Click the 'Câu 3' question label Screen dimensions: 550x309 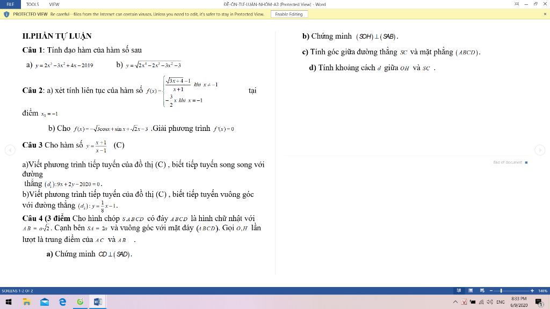tap(32, 145)
